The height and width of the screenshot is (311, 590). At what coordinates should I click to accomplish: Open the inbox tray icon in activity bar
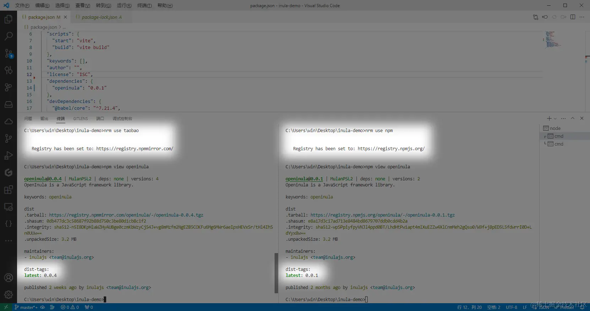pyautogui.click(x=9, y=104)
